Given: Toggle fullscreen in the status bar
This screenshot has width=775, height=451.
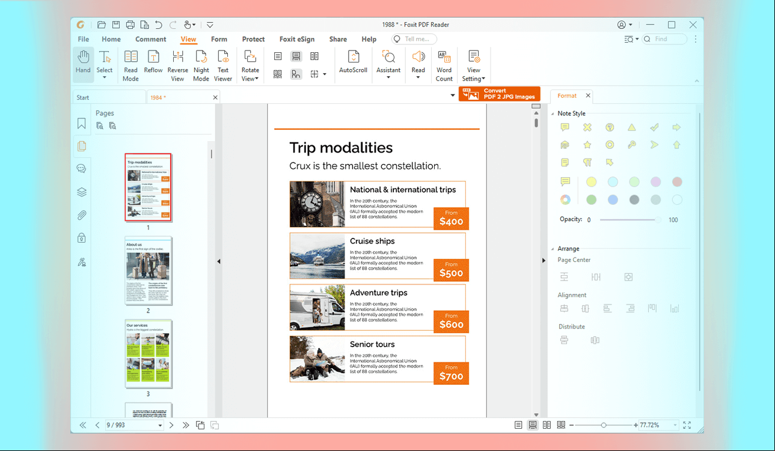Looking at the screenshot, I should (x=687, y=425).
